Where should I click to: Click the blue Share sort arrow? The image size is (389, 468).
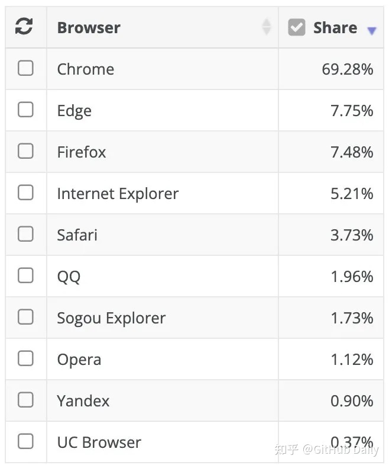click(371, 30)
